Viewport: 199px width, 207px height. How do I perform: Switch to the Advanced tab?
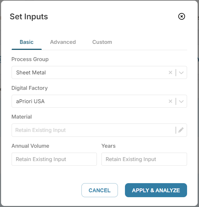(x=63, y=42)
